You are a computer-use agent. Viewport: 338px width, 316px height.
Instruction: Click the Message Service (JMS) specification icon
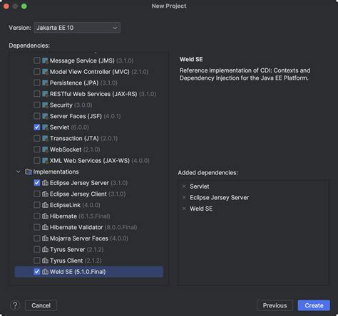(45, 60)
